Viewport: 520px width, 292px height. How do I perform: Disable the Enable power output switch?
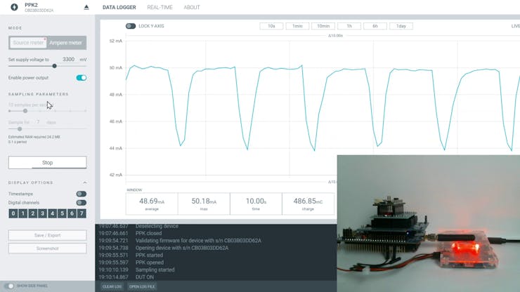(x=82, y=78)
